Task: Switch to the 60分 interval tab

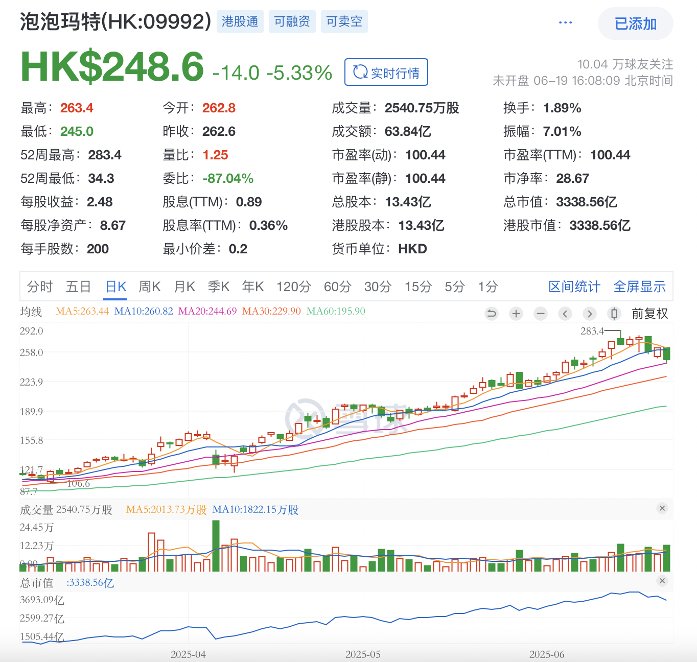Action: point(338,287)
